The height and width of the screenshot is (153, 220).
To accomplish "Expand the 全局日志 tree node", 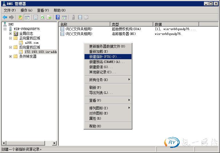I will (x=10, y=33).
